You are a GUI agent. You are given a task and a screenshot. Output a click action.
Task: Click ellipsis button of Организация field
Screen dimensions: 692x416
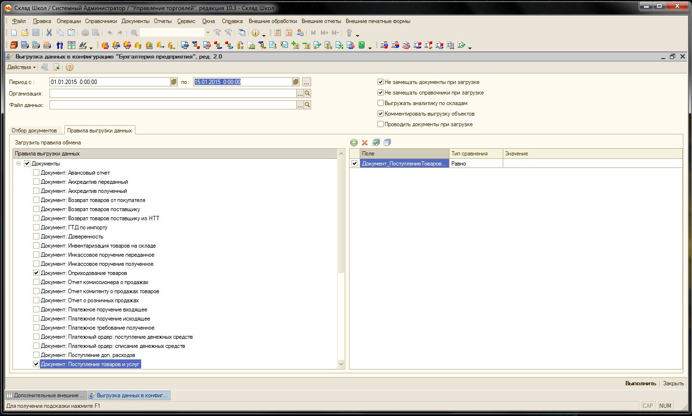[x=300, y=94]
